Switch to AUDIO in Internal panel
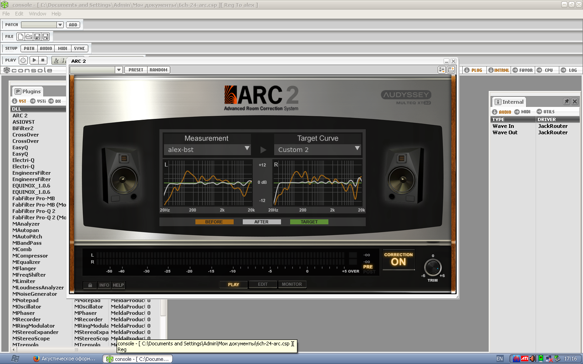The height and width of the screenshot is (364, 583). point(501,112)
